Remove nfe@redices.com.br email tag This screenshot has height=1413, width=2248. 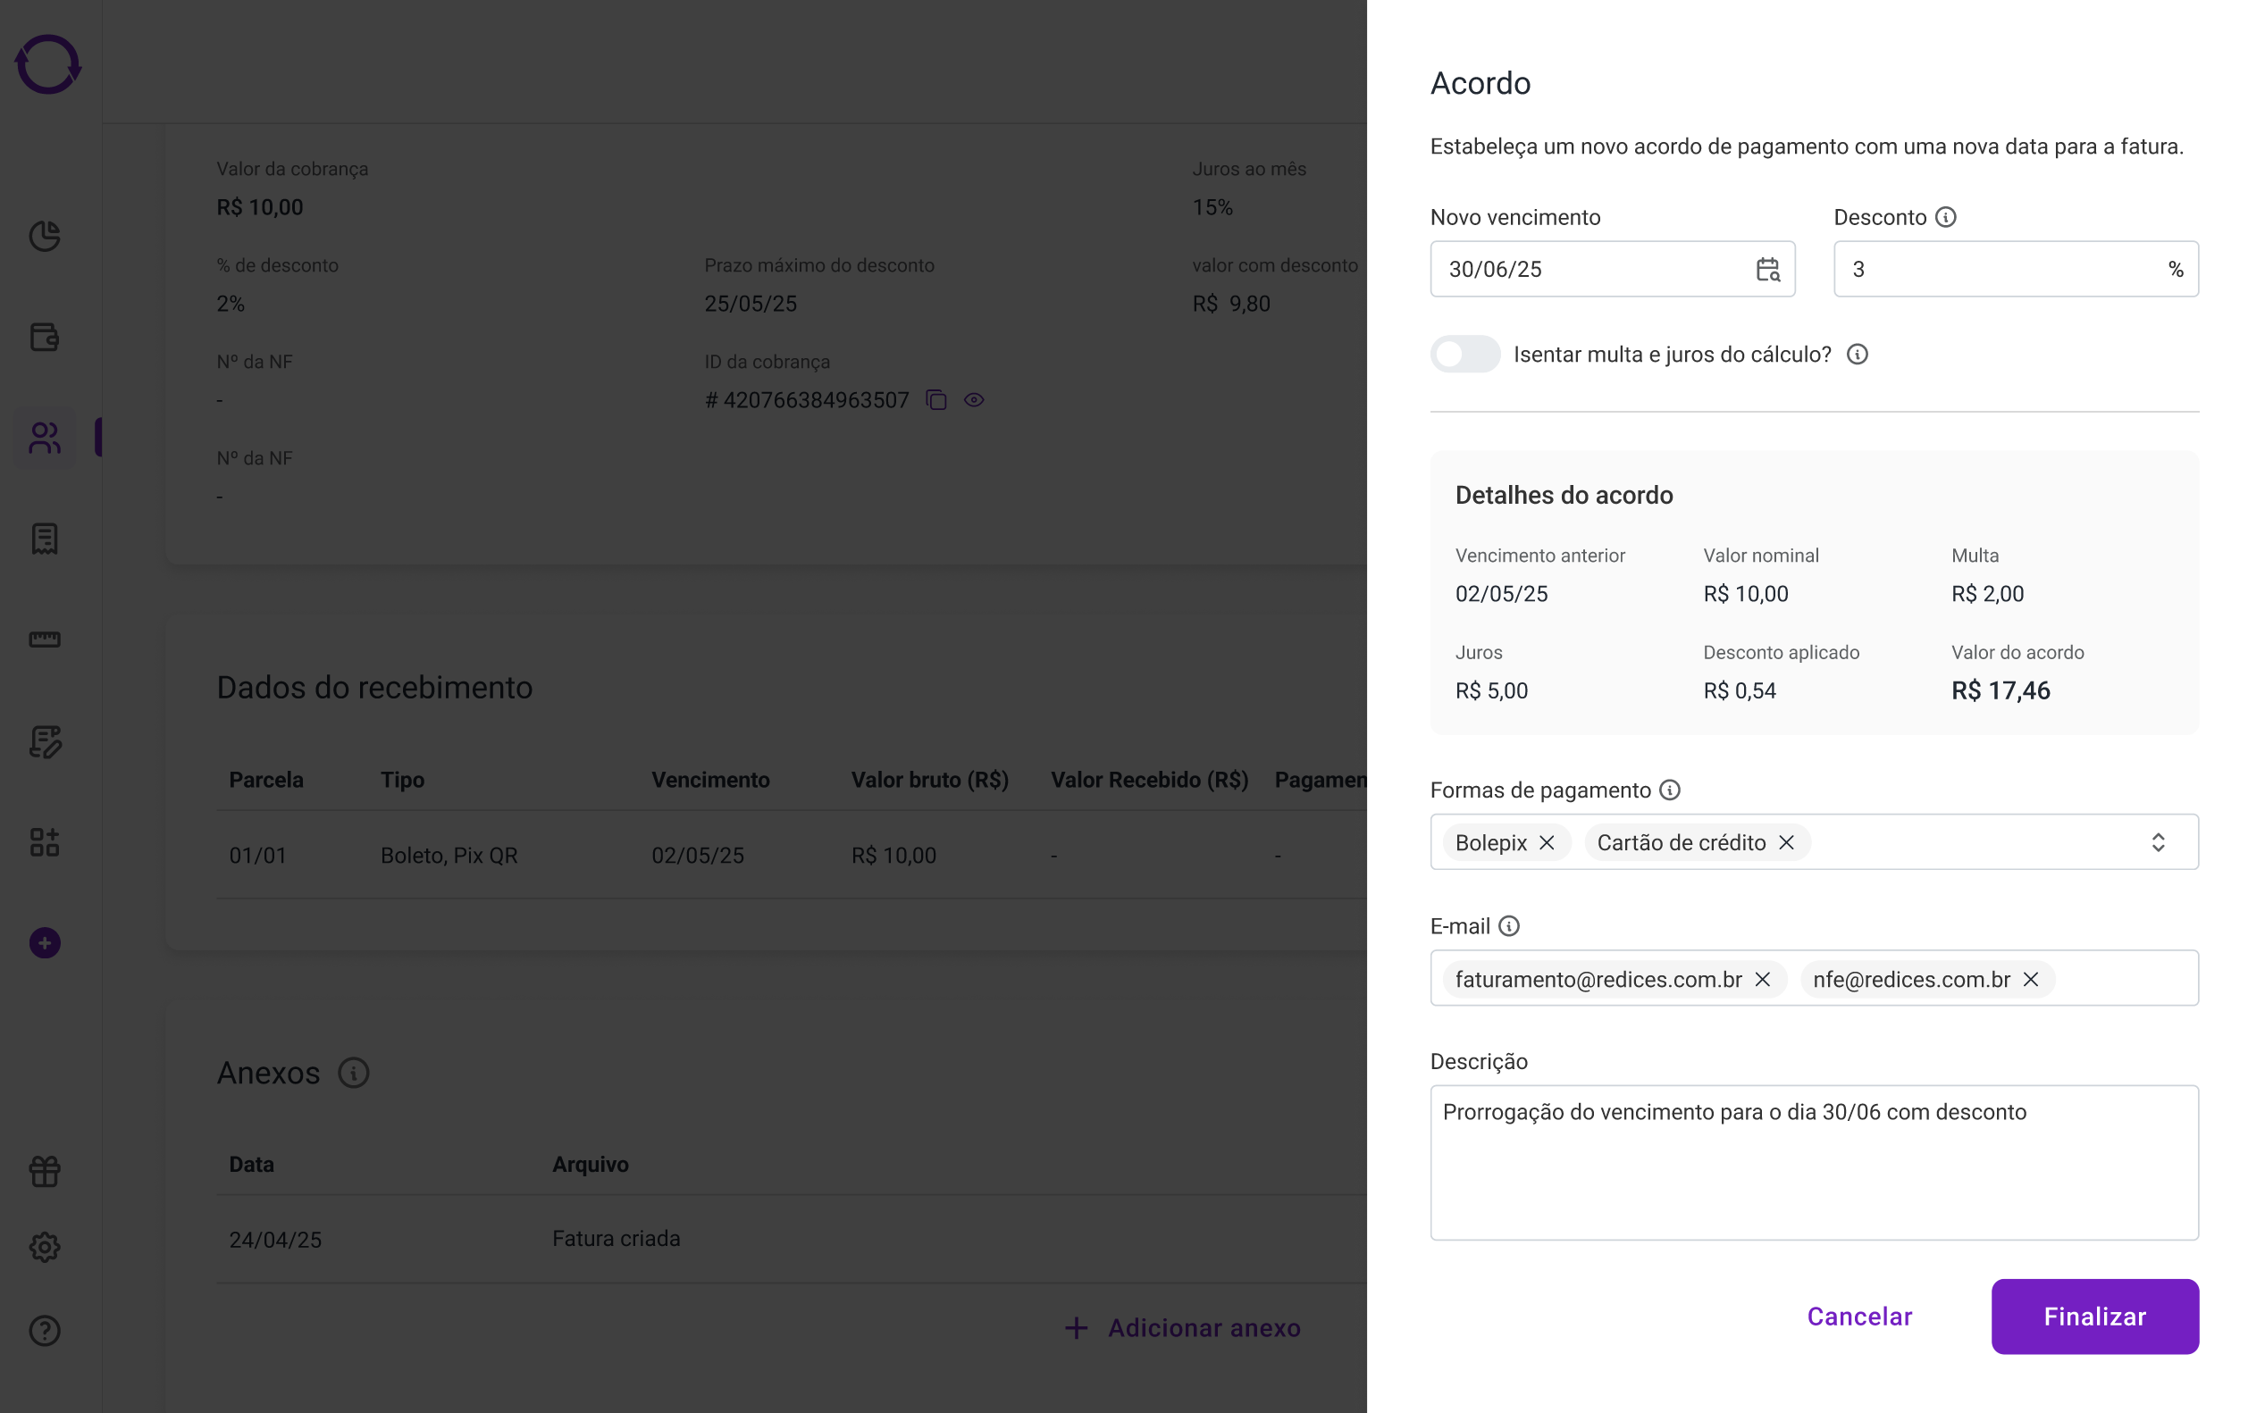point(2031,979)
